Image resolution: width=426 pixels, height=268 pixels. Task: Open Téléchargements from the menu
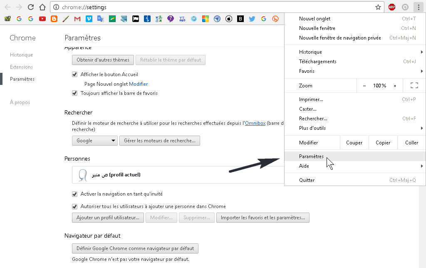click(355, 62)
